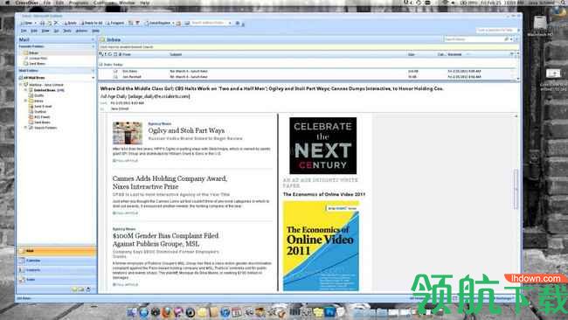
Task: Collapse Favorite Folders section
Action: (93, 46)
